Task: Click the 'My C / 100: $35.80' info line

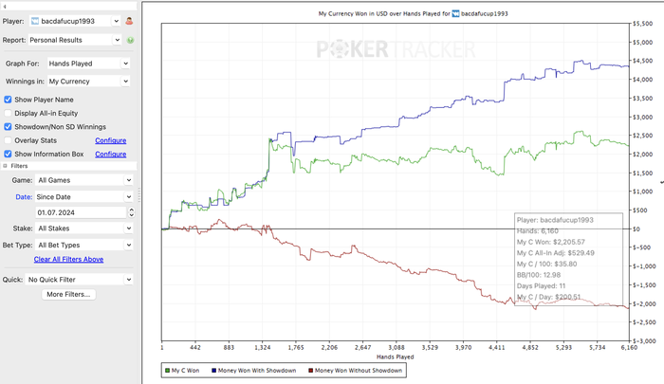Action: [x=546, y=265]
